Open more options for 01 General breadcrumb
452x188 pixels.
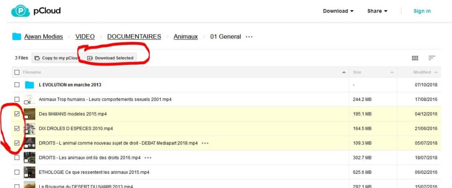tap(249, 37)
